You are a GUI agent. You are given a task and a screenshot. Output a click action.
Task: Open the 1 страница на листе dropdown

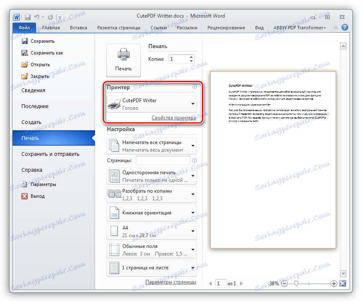pyautogui.click(x=151, y=268)
